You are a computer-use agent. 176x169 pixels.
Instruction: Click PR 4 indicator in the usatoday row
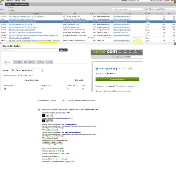pyautogui.click(x=148, y=40)
